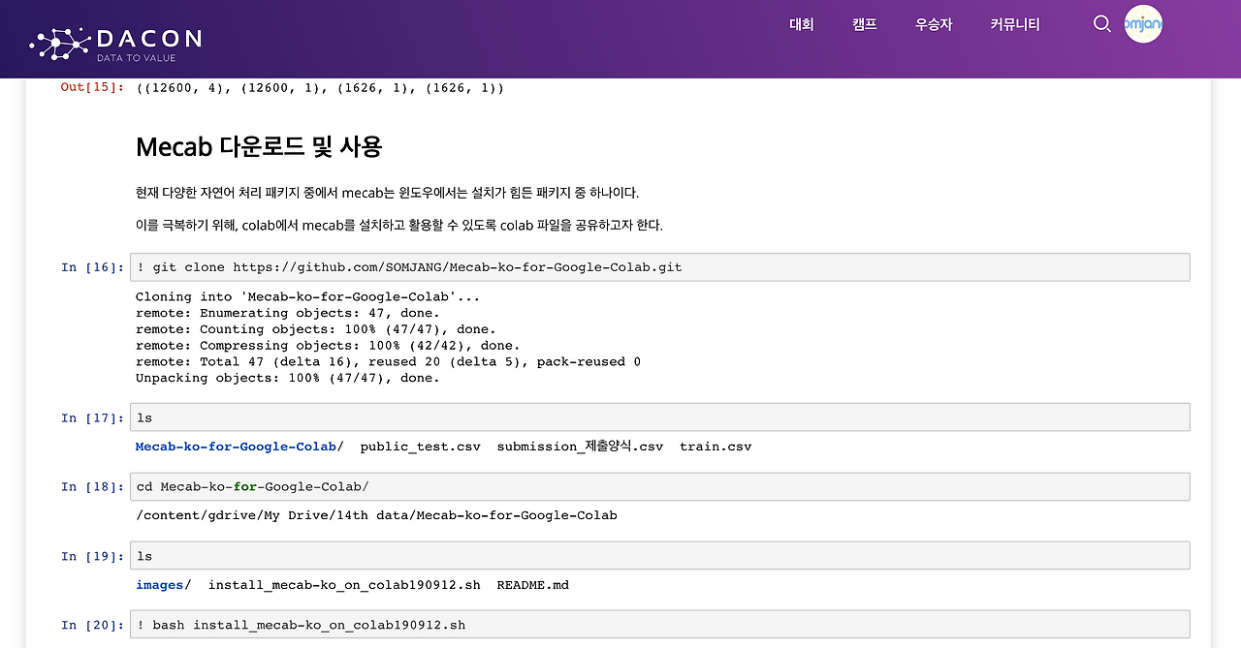Screen dimensions: 1241x648
Task: Select the git clone code cell
Action: [x=659, y=266]
